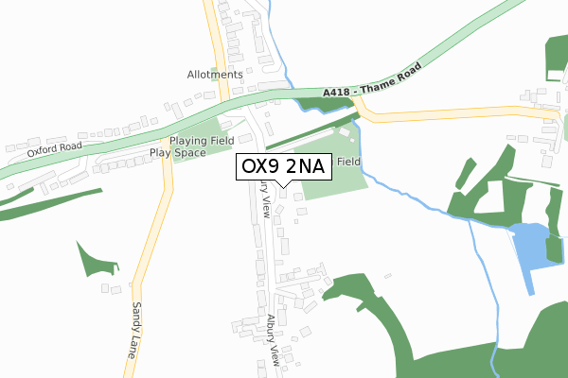Select the Allotments map label
Image resolution: width=568 pixels, height=378 pixels.
pyautogui.click(x=215, y=75)
